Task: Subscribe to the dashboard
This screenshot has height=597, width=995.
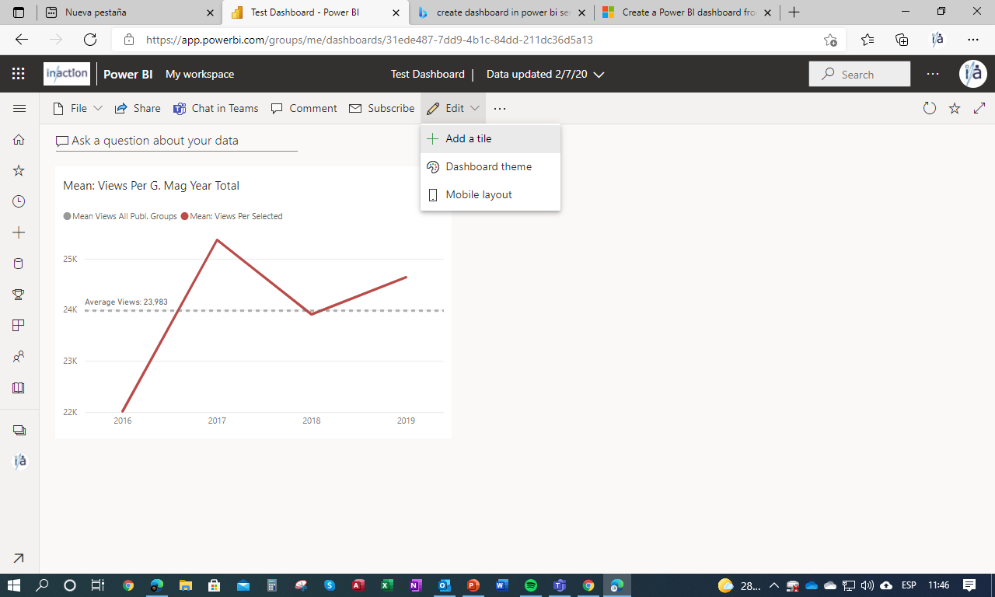Action: [382, 108]
